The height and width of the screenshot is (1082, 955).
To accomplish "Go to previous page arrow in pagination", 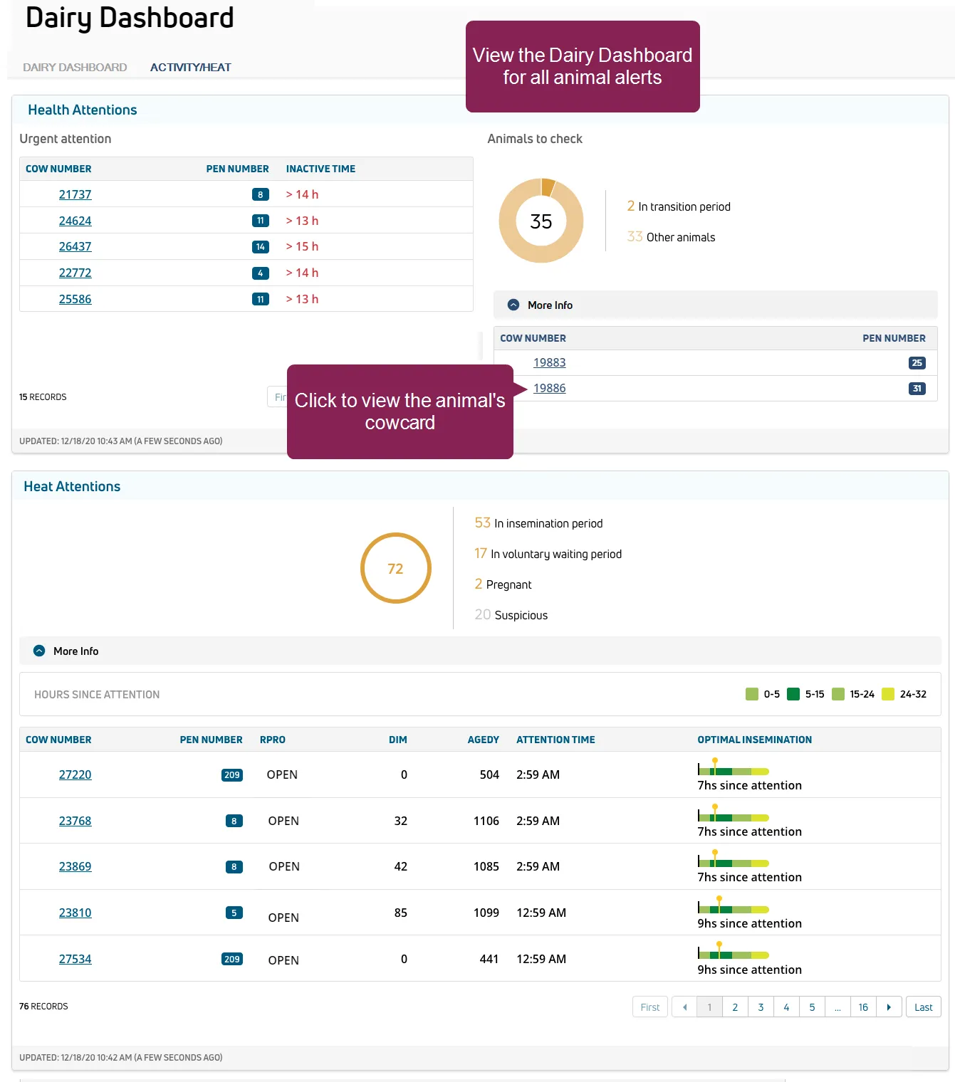I will point(684,1007).
